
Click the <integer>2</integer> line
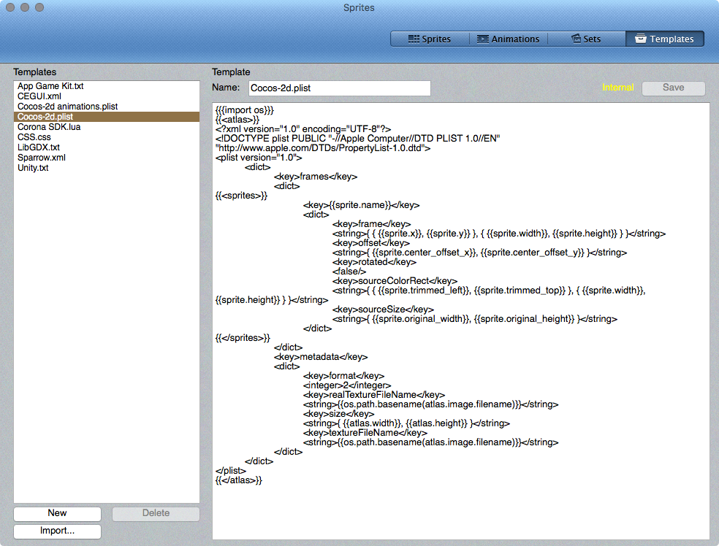(x=347, y=385)
